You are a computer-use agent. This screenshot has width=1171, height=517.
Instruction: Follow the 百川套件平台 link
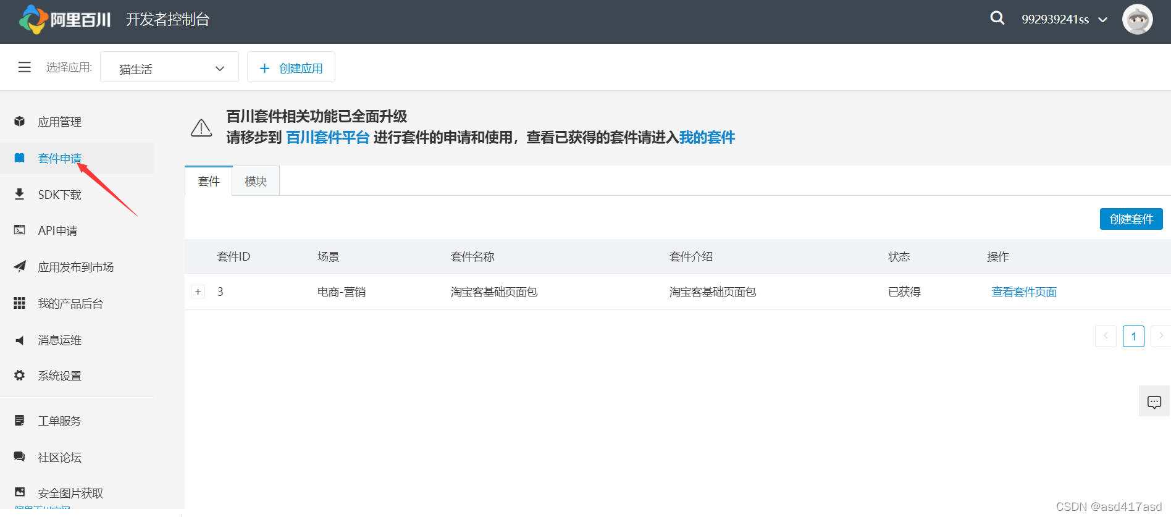point(328,137)
